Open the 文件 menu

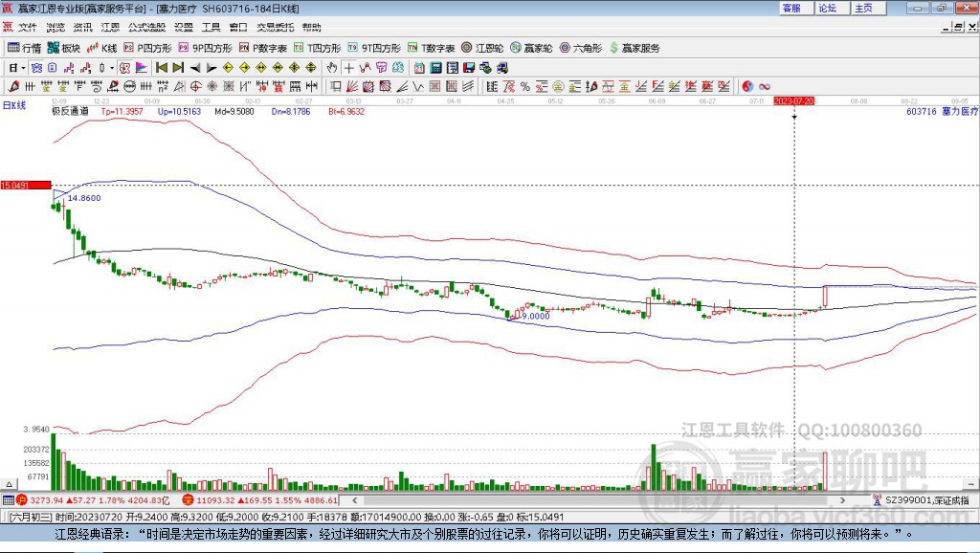(x=28, y=27)
